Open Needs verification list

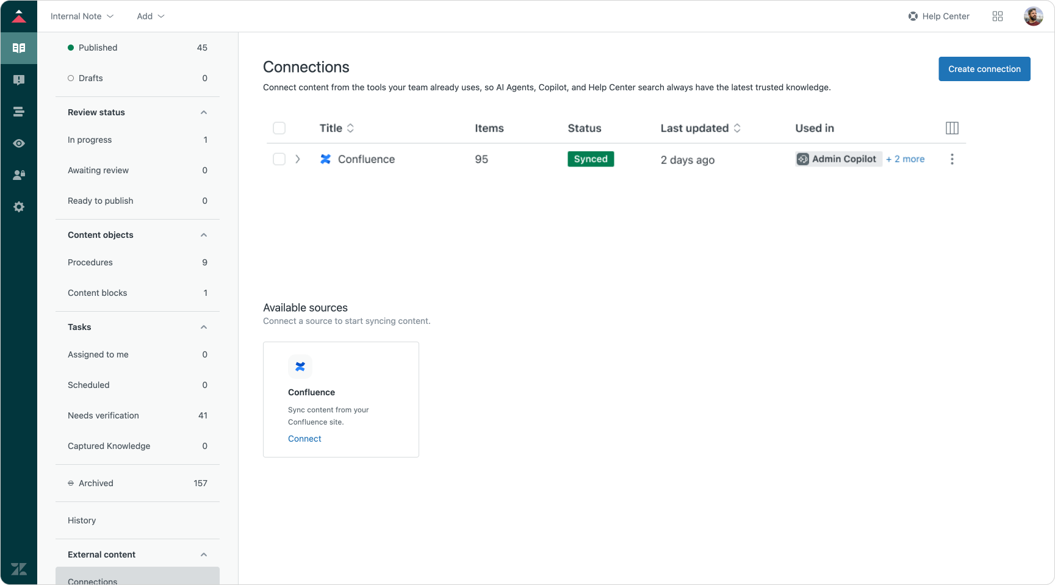click(x=137, y=415)
